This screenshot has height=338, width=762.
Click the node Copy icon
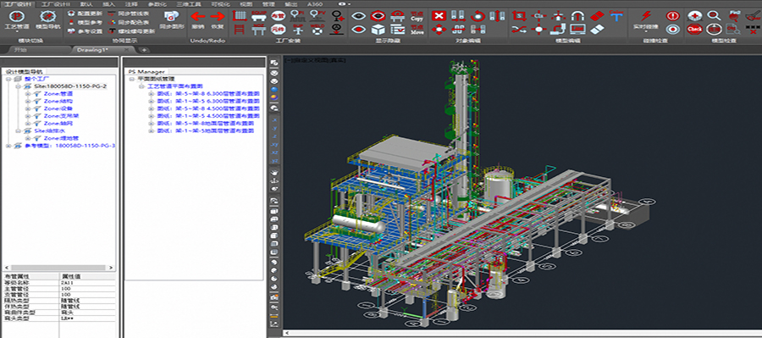pos(417,16)
